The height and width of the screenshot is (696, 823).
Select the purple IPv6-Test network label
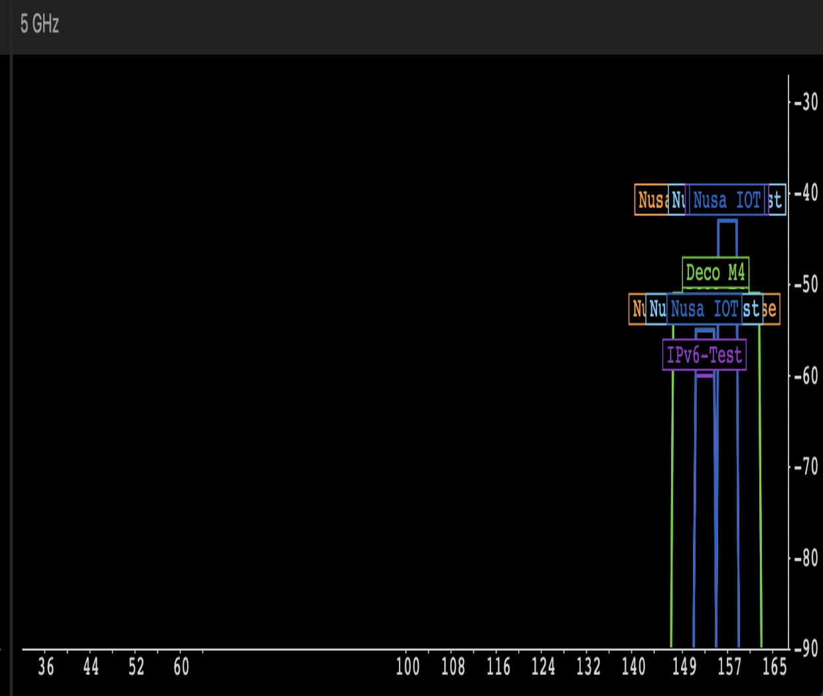click(x=704, y=355)
